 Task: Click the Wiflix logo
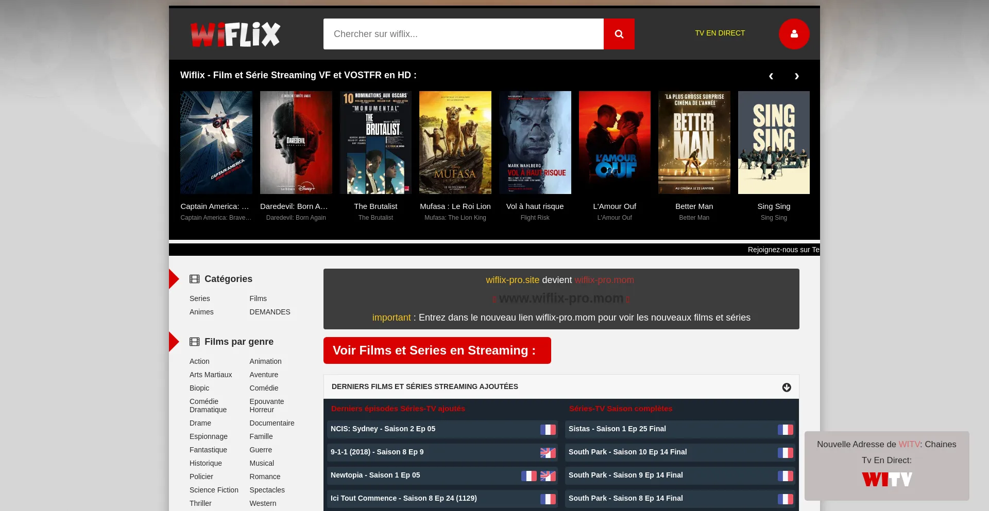[x=235, y=34]
